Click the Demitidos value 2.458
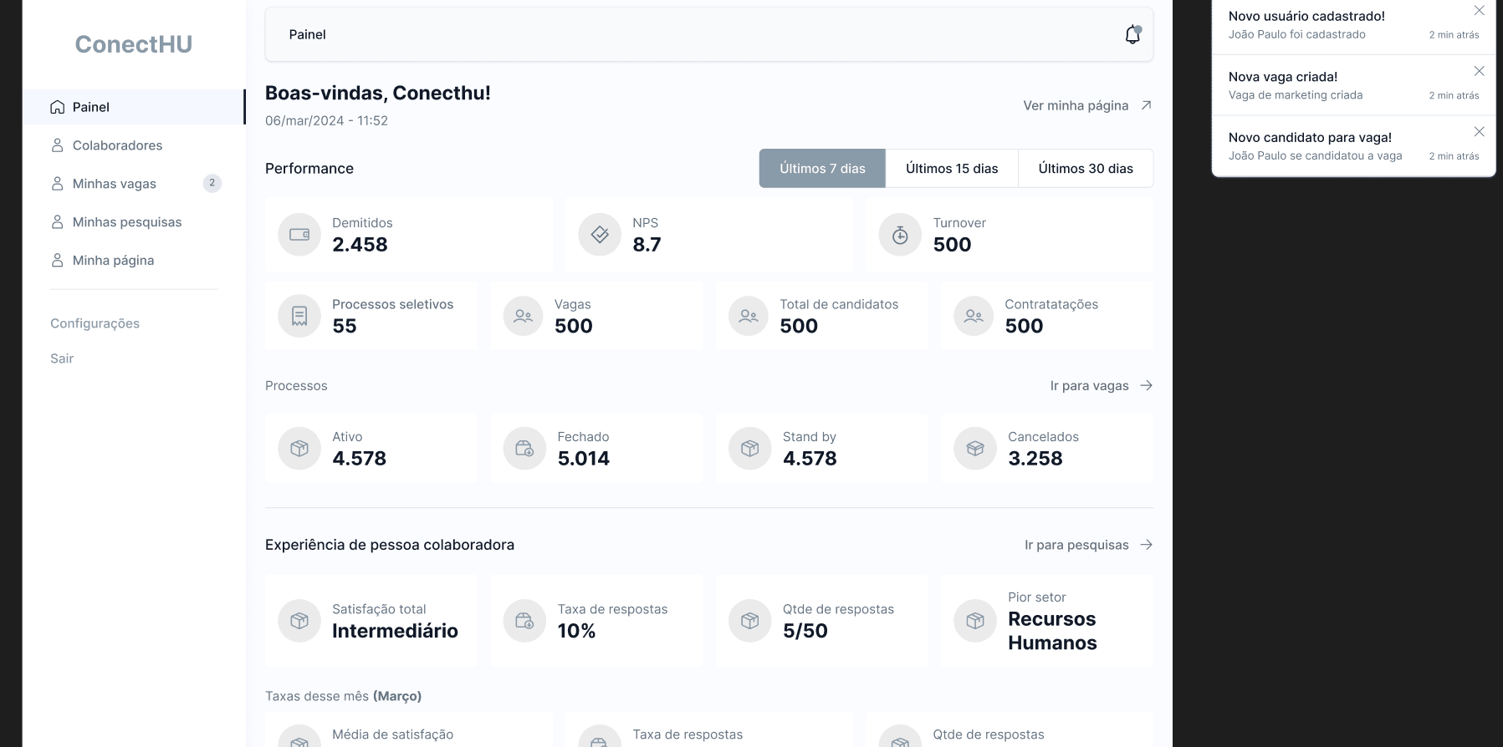Image resolution: width=1503 pixels, height=747 pixels. coord(360,245)
